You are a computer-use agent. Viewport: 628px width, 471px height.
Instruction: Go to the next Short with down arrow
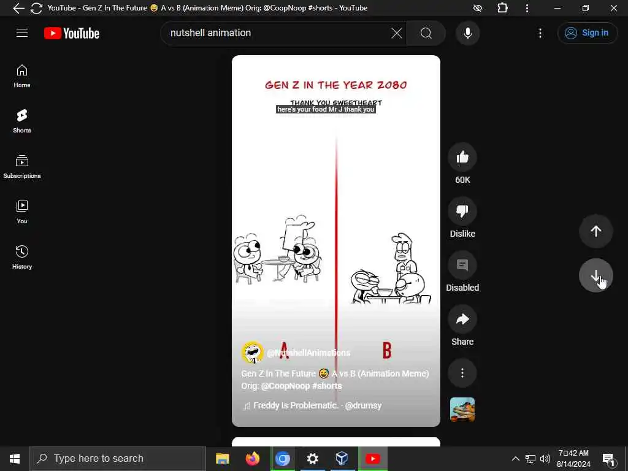[x=595, y=275]
